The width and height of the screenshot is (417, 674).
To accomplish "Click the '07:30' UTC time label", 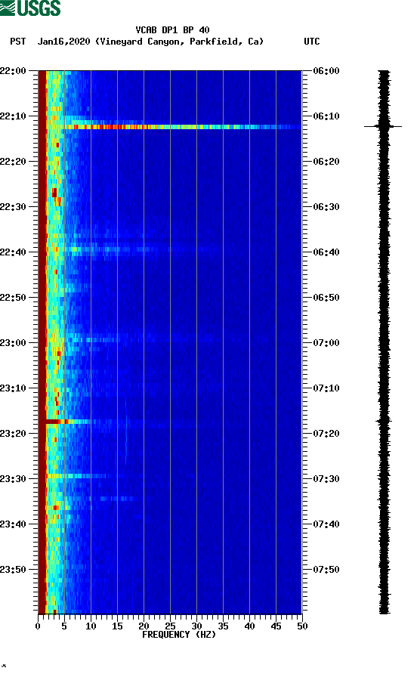I will [326, 479].
